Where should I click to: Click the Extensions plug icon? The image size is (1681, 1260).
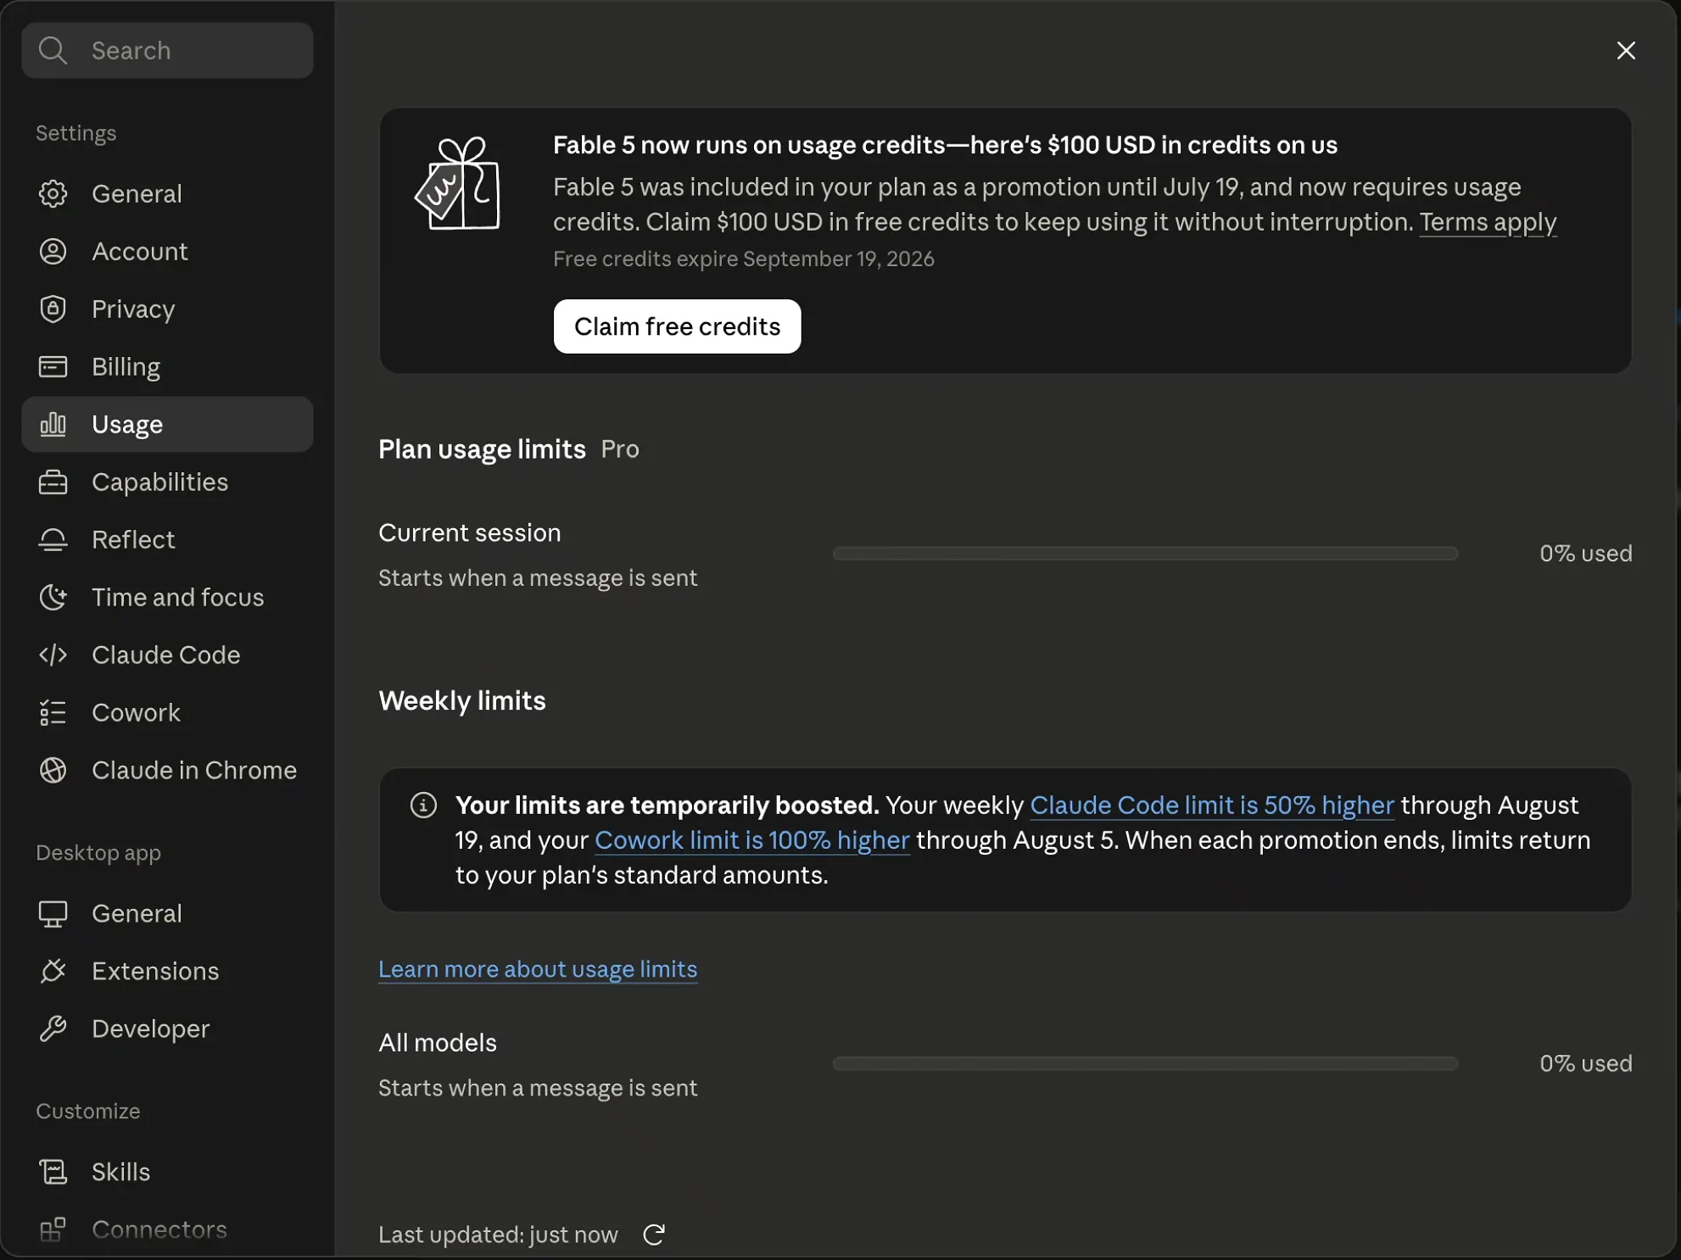tap(53, 971)
